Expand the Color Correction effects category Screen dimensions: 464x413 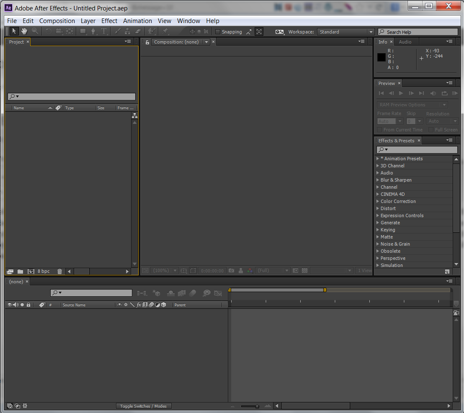click(x=378, y=201)
